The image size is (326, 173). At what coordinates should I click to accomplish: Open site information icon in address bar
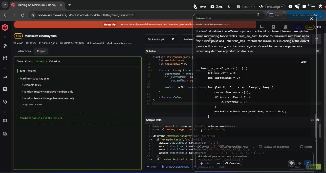pos(33,15)
